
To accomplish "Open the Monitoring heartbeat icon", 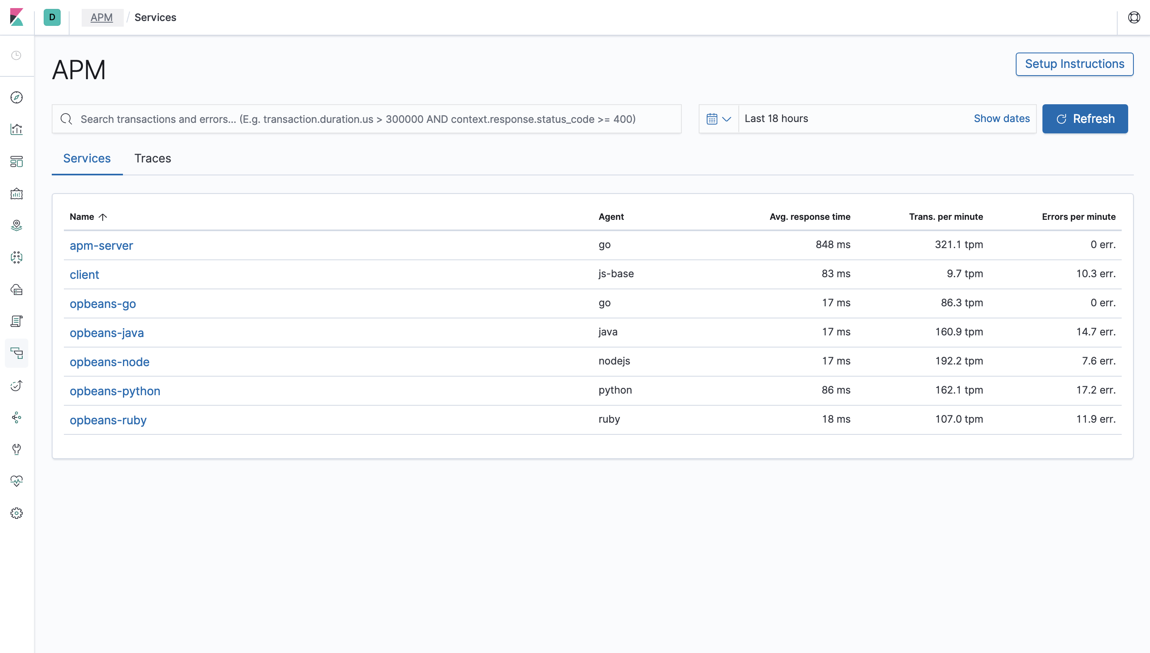I will 17,481.
